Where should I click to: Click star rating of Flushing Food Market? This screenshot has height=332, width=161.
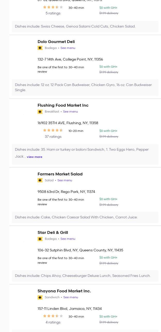click(x=53, y=130)
